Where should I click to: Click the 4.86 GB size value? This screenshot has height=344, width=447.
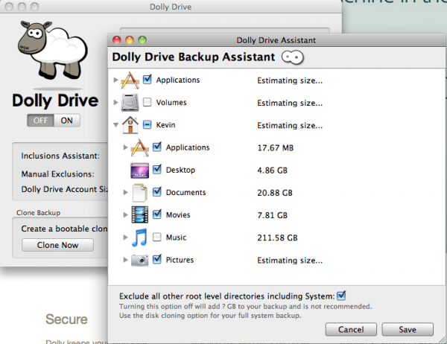click(x=272, y=171)
